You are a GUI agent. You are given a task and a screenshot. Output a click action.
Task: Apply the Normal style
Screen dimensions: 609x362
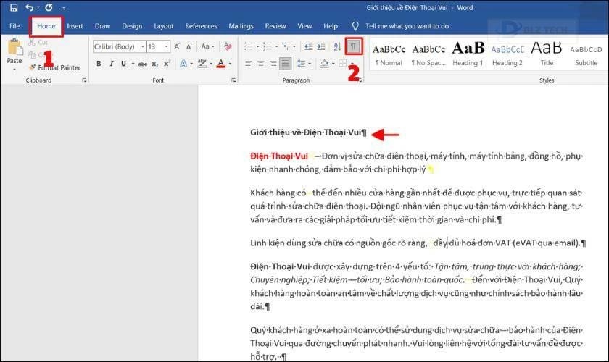389,54
